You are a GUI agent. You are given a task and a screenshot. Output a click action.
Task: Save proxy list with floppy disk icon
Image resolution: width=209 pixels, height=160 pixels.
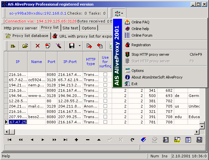point(72,46)
